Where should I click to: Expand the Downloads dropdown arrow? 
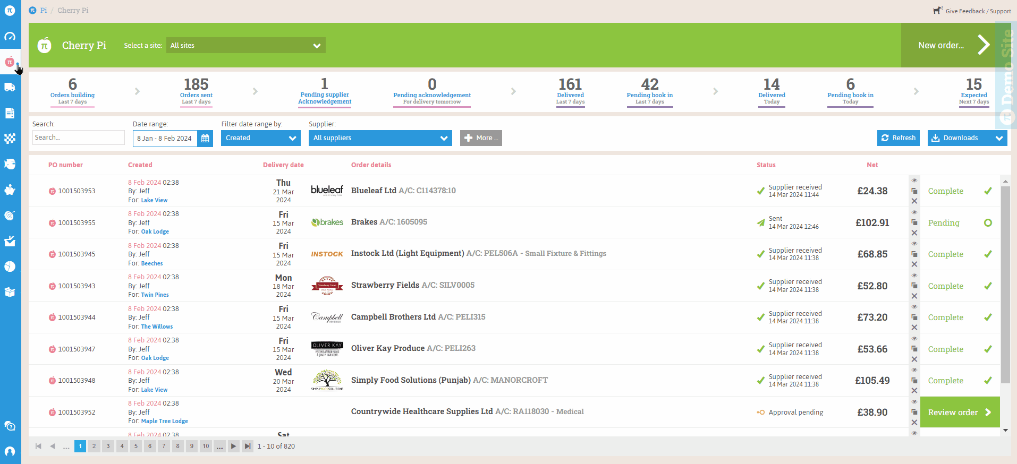pos(999,138)
